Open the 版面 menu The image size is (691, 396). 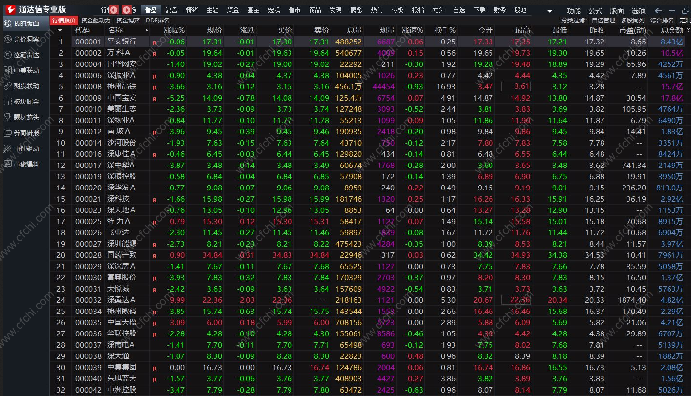pos(617,11)
